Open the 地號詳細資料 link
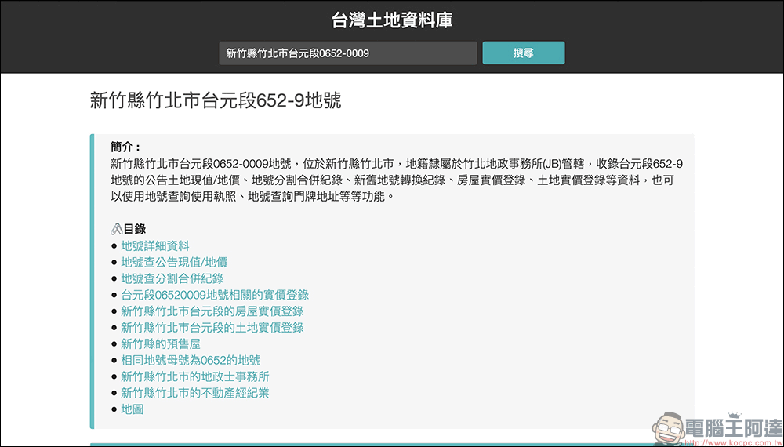Screen dimensions: 784x447 point(155,246)
